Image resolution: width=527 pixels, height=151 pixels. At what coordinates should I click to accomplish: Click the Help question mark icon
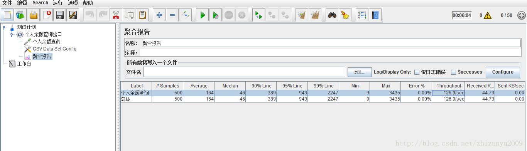coord(375,15)
